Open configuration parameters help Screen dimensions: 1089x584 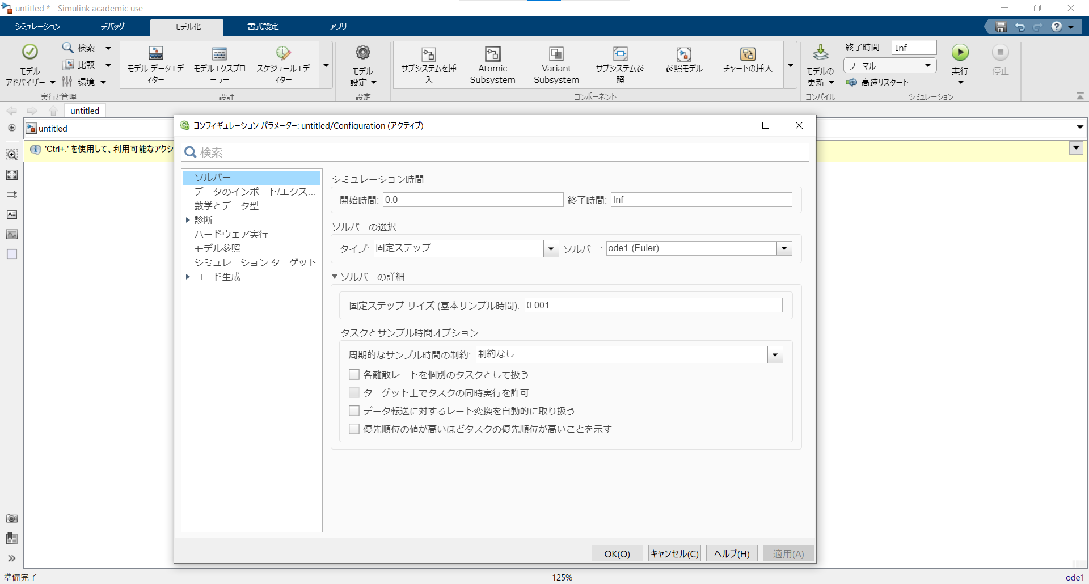click(x=731, y=553)
